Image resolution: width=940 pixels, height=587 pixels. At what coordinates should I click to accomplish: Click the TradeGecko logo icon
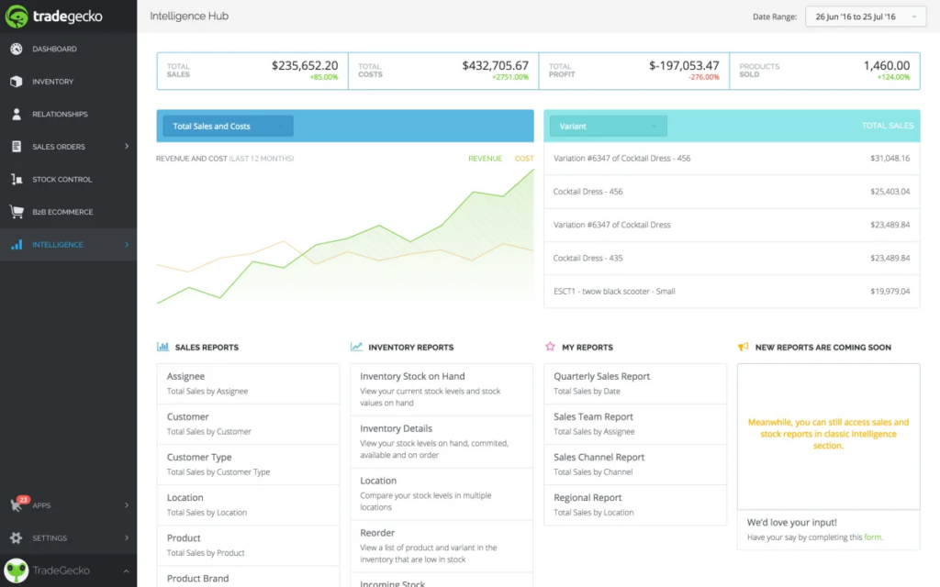pos(17,17)
